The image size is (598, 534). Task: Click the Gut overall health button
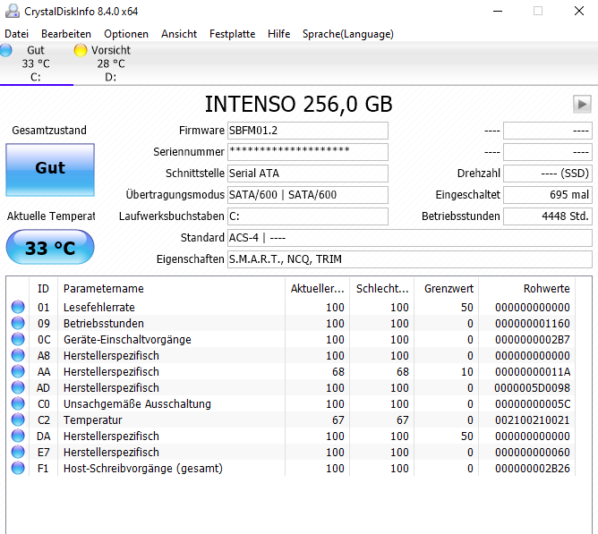50,170
